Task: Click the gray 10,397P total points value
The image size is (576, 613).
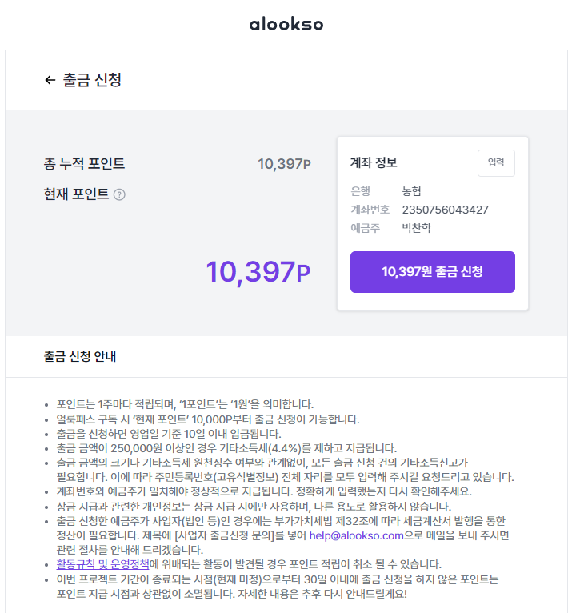Action: point(284,164)
